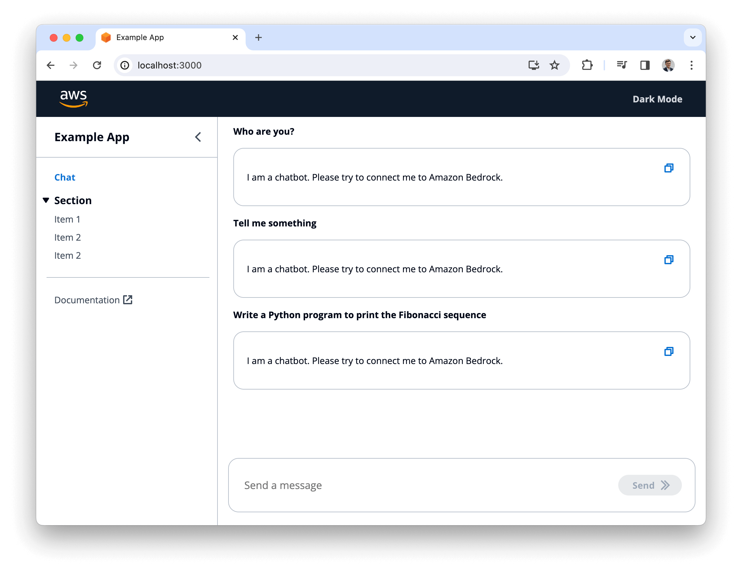Click the install app icon in address bar
Viewport: 742px width, 573px height.
[534, 65]
